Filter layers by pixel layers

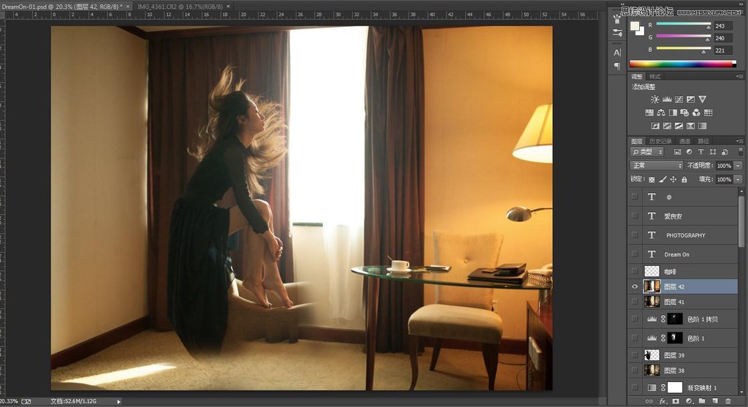pos(677,152)
